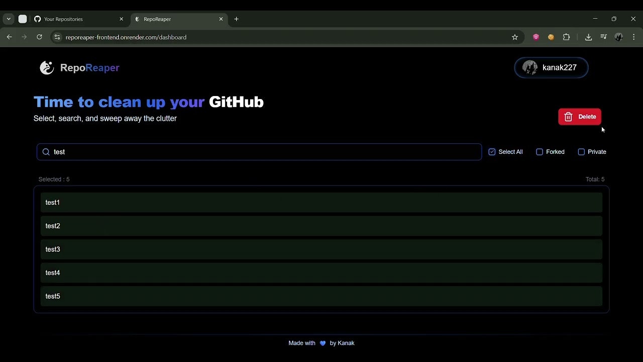Screen dimensions: 643x362
Task: Restore the browser window size
Action: pos(614,19)
